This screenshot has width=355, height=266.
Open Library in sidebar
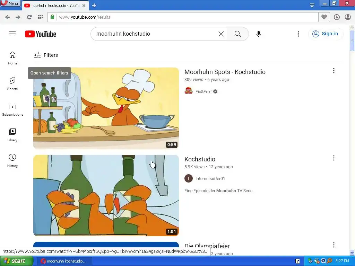click(12, 135)
